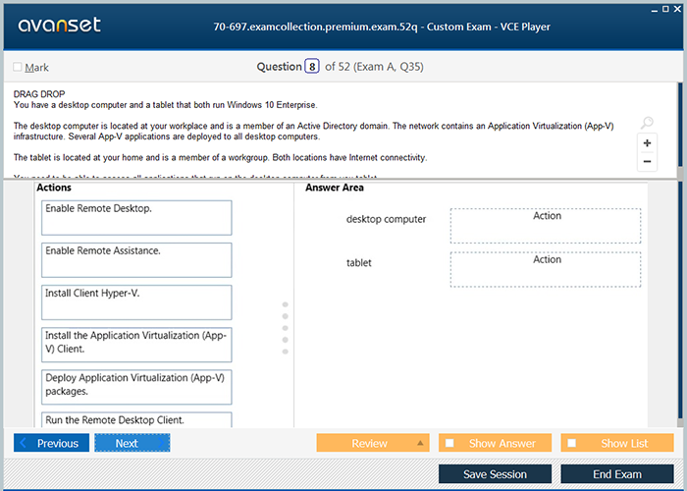Viewport: 687px width, 491px height.
Task: Click the magnifier zoom icon
Action: click(646, 123)
